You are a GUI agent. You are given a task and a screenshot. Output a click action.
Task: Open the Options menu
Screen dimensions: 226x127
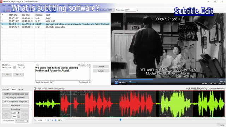tap(71, 5)
